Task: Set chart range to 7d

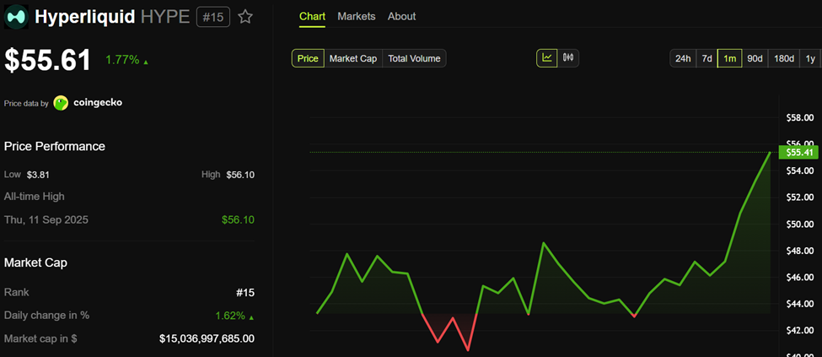Action: click(x=706, y=58)
